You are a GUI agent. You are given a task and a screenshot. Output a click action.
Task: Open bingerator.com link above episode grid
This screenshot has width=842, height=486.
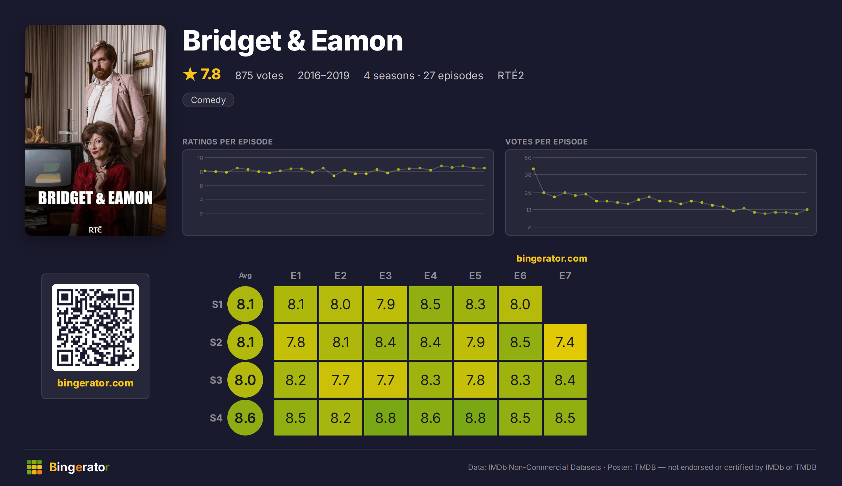[x=552, y=258]
